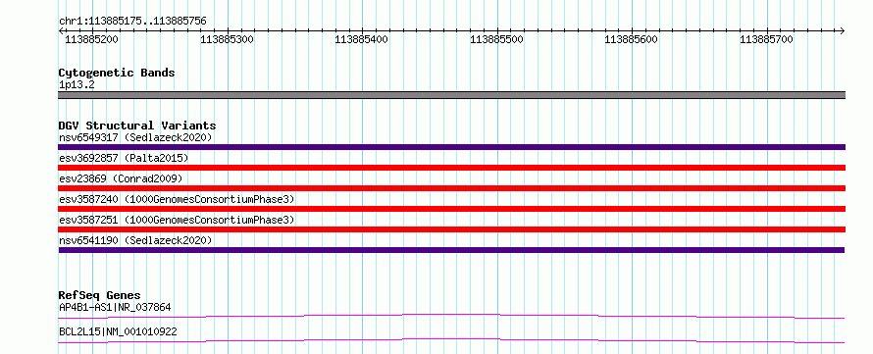Open variant esv23869 (Conrad2009) label
873x354 pixels.
coord(121,178)
